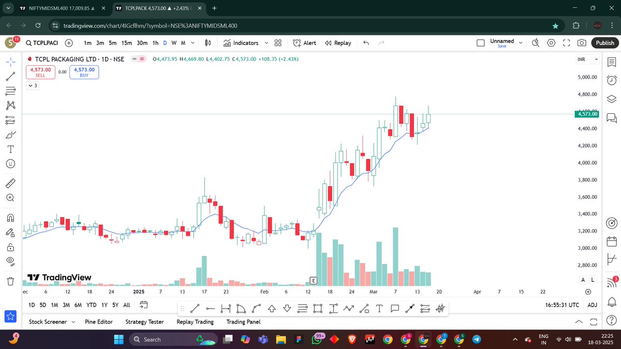Select the W weekly timeframe
Screen dimensions: 621x349
point(174,43)
